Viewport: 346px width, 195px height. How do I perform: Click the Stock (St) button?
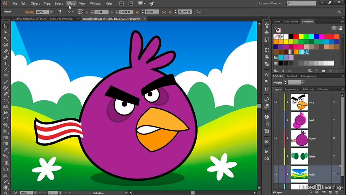click(131, 4)
